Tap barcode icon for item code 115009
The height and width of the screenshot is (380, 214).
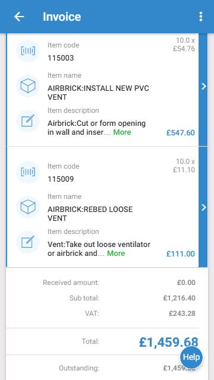[28, 172]
